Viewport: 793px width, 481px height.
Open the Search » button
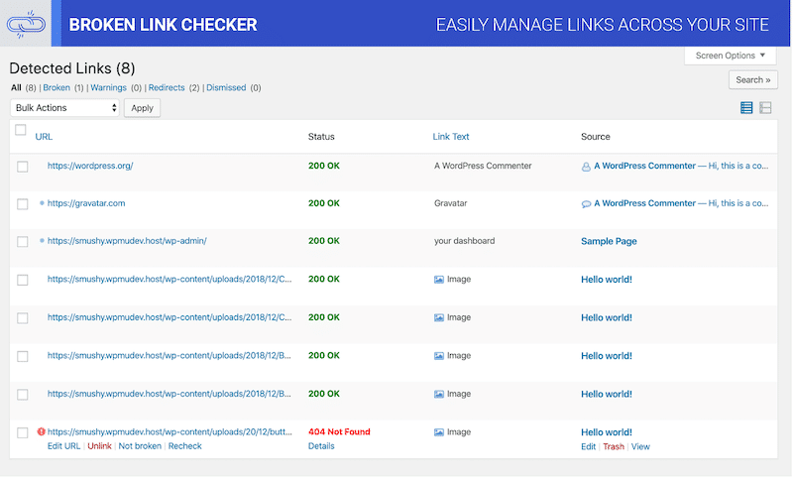[x=753, y=80]
